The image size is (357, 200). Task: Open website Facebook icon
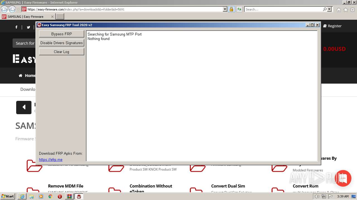(x=16, y=27)
